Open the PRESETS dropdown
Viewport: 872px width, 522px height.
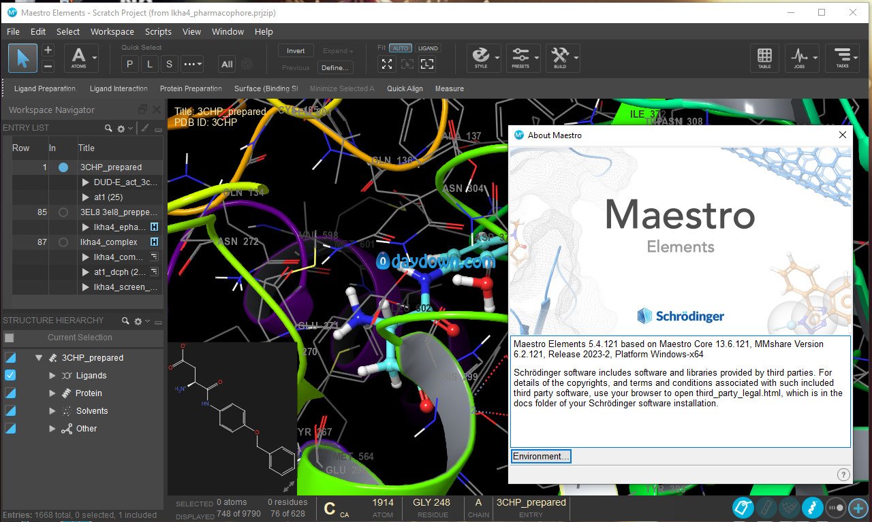click(x=523, y=58)
